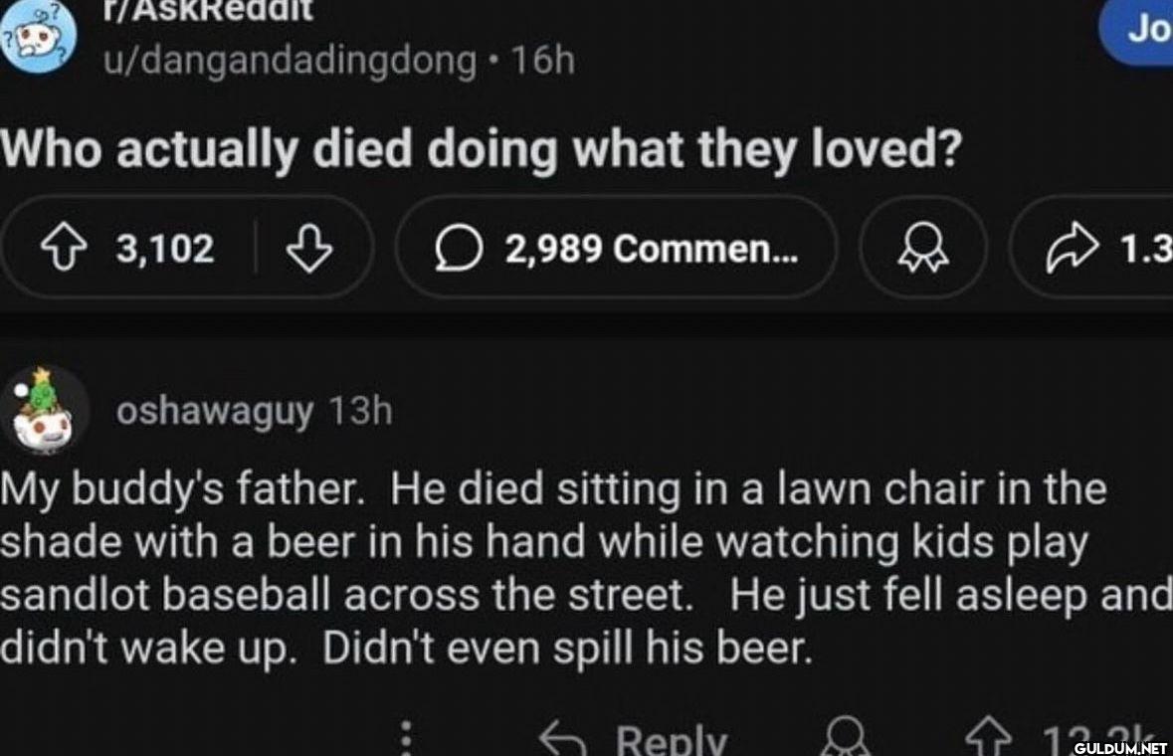Click the 3,102 upvote count
This screenshot has height=756, width=1173.
point(165,248)
